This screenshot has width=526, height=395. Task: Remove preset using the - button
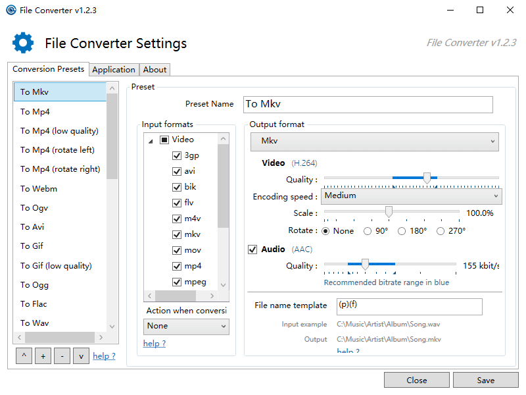62,356
